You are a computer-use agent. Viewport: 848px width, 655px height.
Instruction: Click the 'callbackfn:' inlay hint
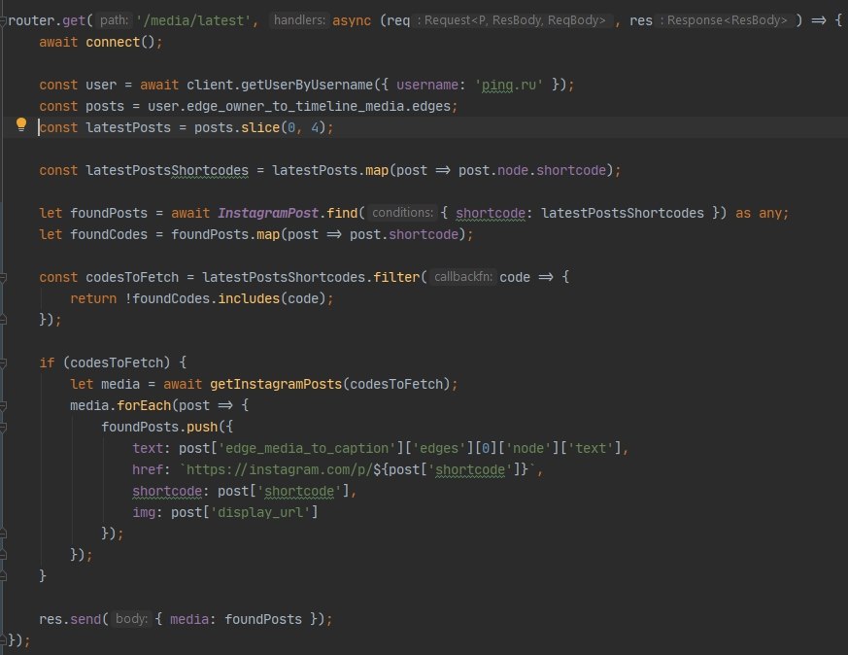pyautogui.click(x=463, y=278)
